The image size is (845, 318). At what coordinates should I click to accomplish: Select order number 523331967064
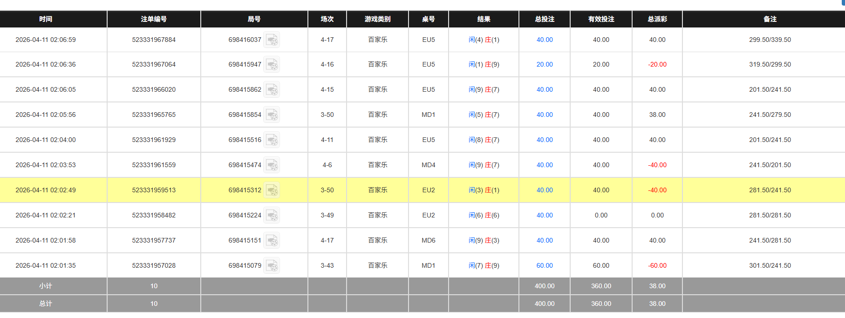[x=154, y=65]
